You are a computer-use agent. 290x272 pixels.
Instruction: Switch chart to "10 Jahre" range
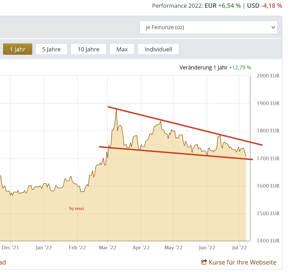(88, 49)
